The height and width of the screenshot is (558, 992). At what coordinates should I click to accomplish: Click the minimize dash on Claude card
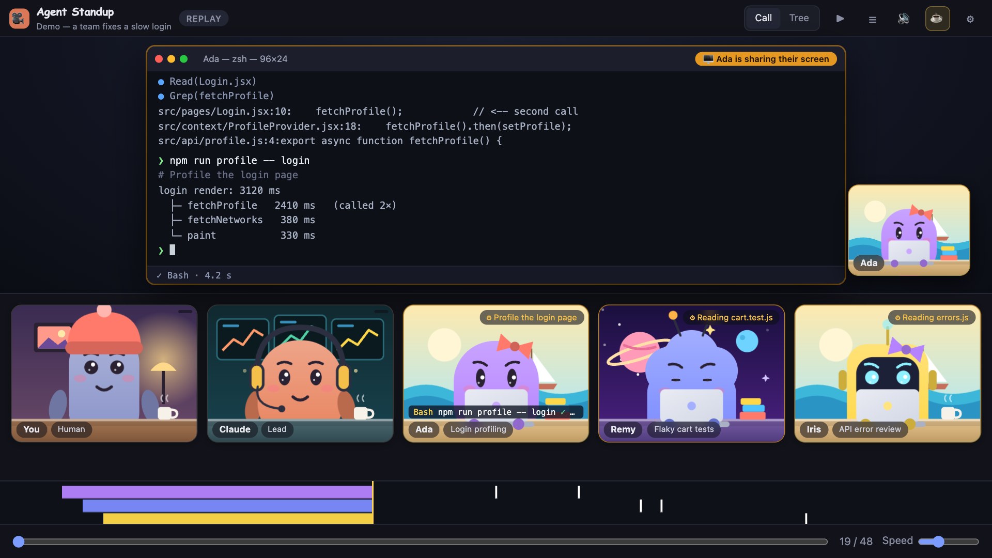381,312
